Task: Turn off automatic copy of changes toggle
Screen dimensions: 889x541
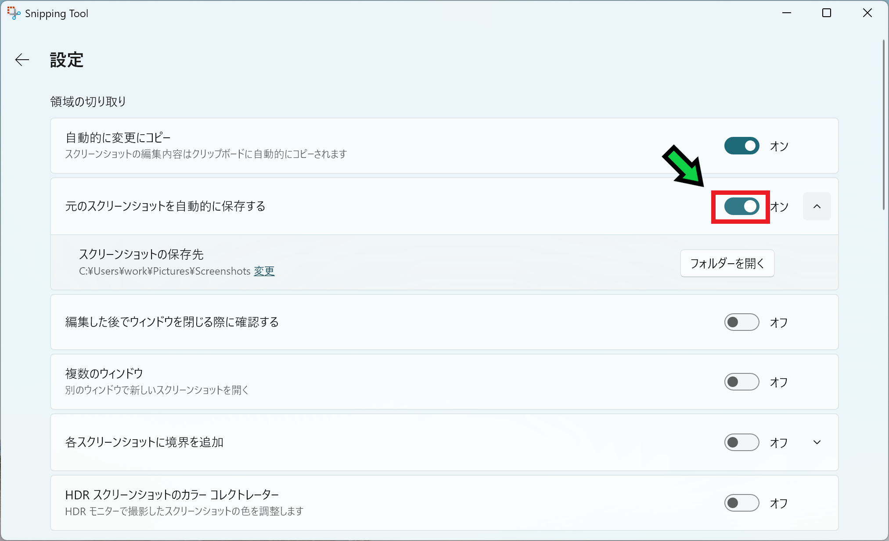Action: pos(741,146)
